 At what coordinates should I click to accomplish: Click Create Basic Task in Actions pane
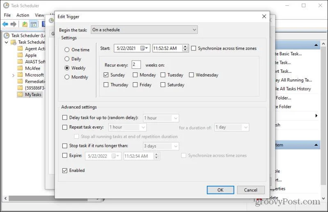(x=288, y=54)
